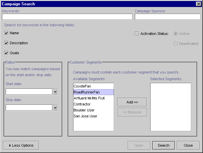
Task: Click the Add >> button
Action: tap(132, 102)
